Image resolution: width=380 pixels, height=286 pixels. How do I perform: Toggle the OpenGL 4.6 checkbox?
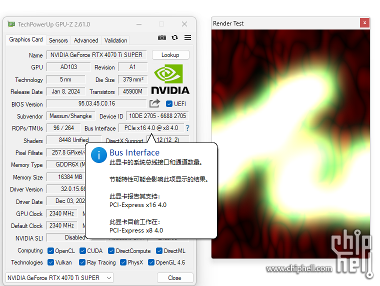151,262
